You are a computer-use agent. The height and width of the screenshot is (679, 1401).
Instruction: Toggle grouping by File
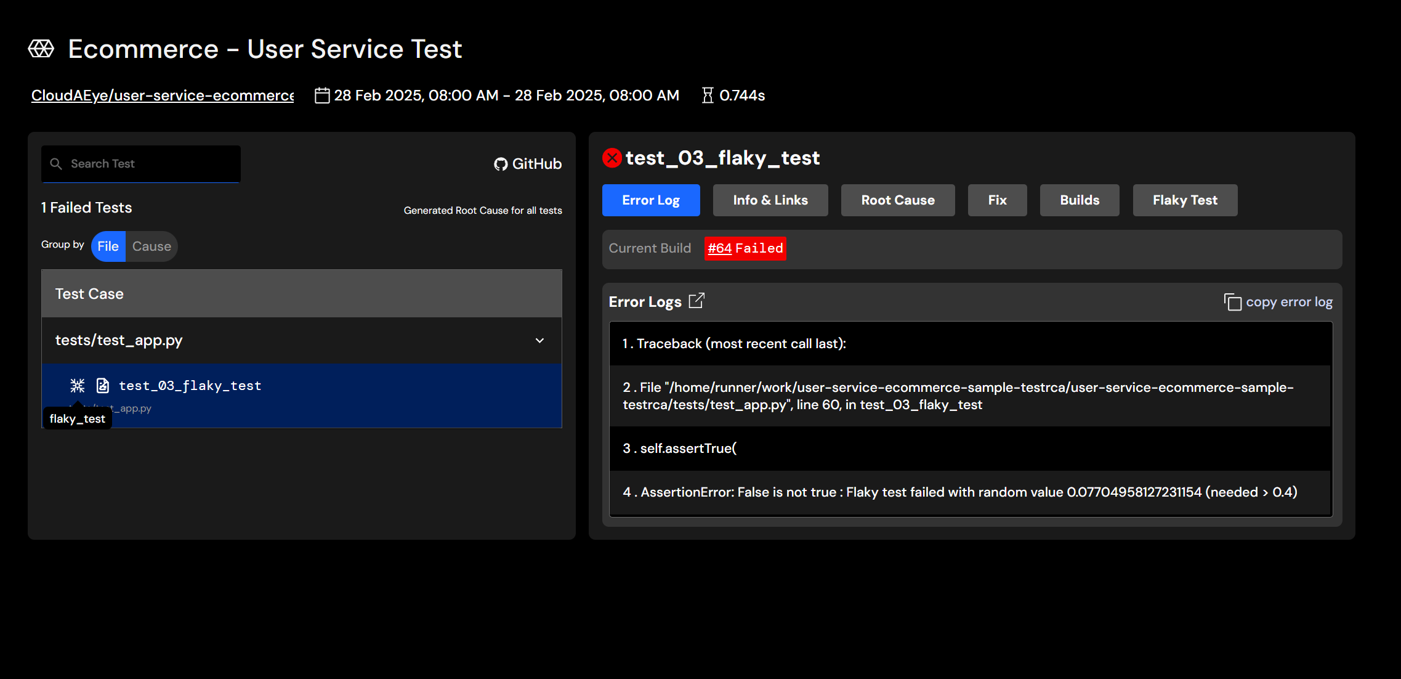click(x=108, y=246)
